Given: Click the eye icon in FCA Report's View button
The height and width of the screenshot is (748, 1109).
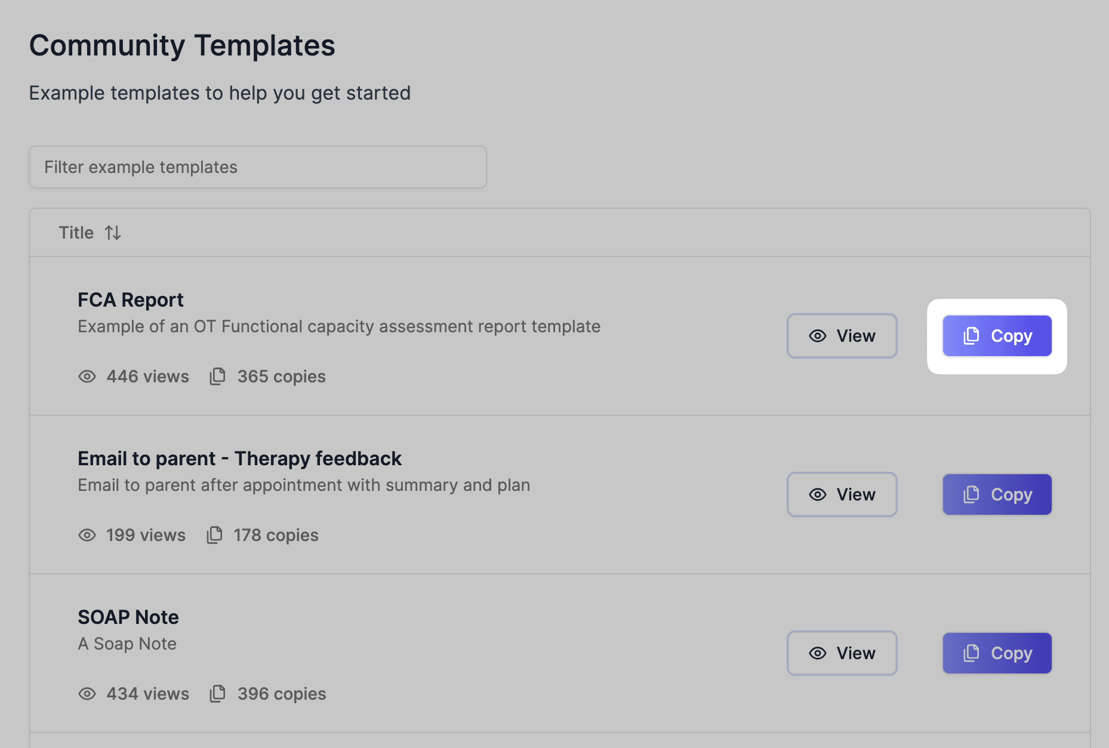Looking at the screenshot, I should click(817, 336).
